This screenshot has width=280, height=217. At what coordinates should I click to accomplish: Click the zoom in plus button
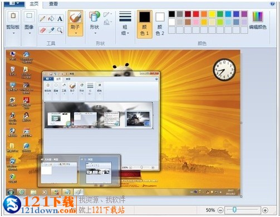click(x=265, y=210)
